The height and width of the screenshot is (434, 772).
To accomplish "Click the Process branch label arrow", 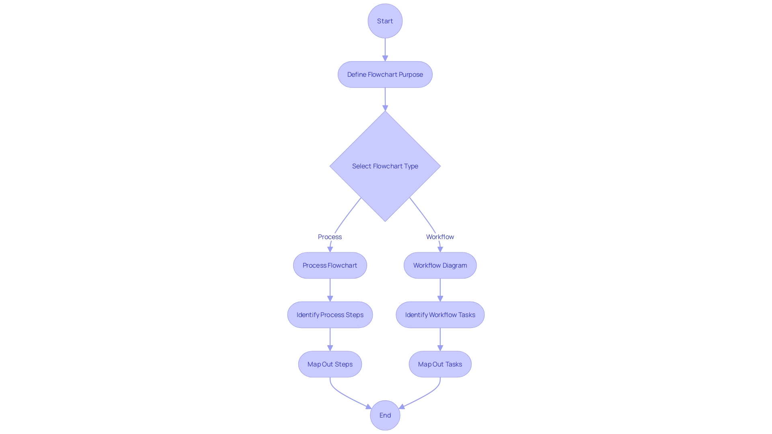I will pyautogui.click(x=330, y=248).
